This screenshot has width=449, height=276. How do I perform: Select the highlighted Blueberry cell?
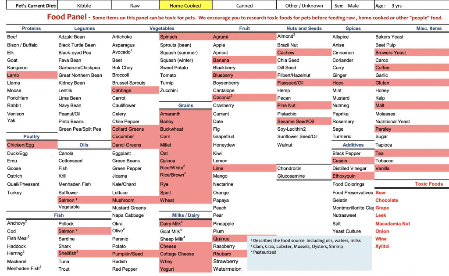[244, 75]
